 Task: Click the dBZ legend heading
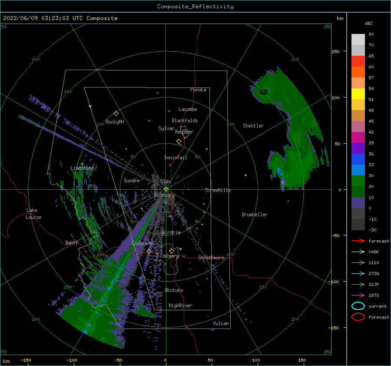click(x=368, y=23)
